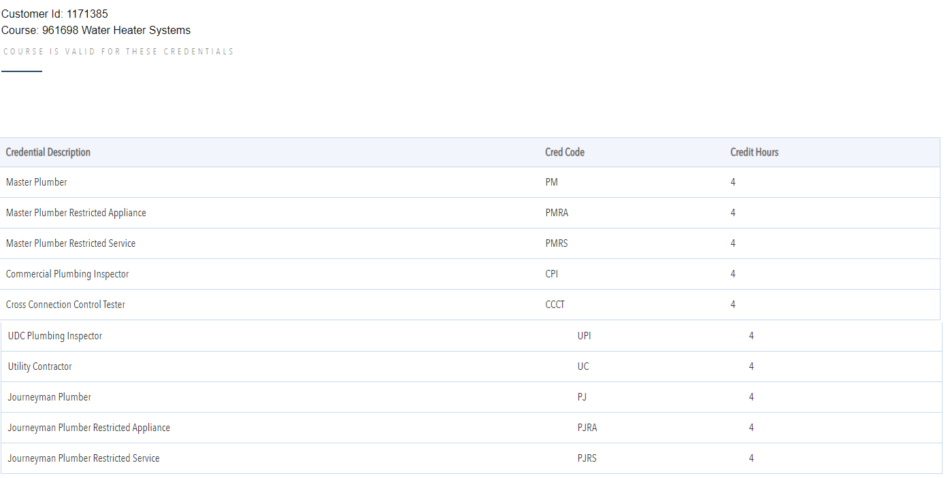Click the PJ credential code
This screenshot has width=952, height=478.
coord(582,397)
